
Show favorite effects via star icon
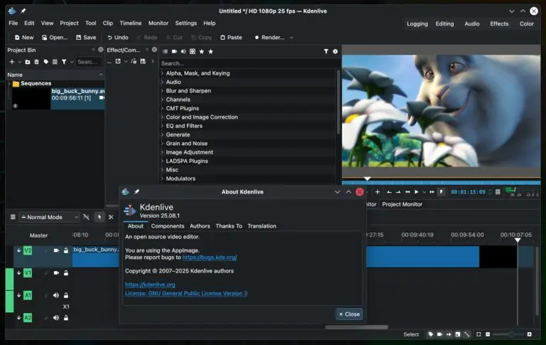click(x=201, y=51)
